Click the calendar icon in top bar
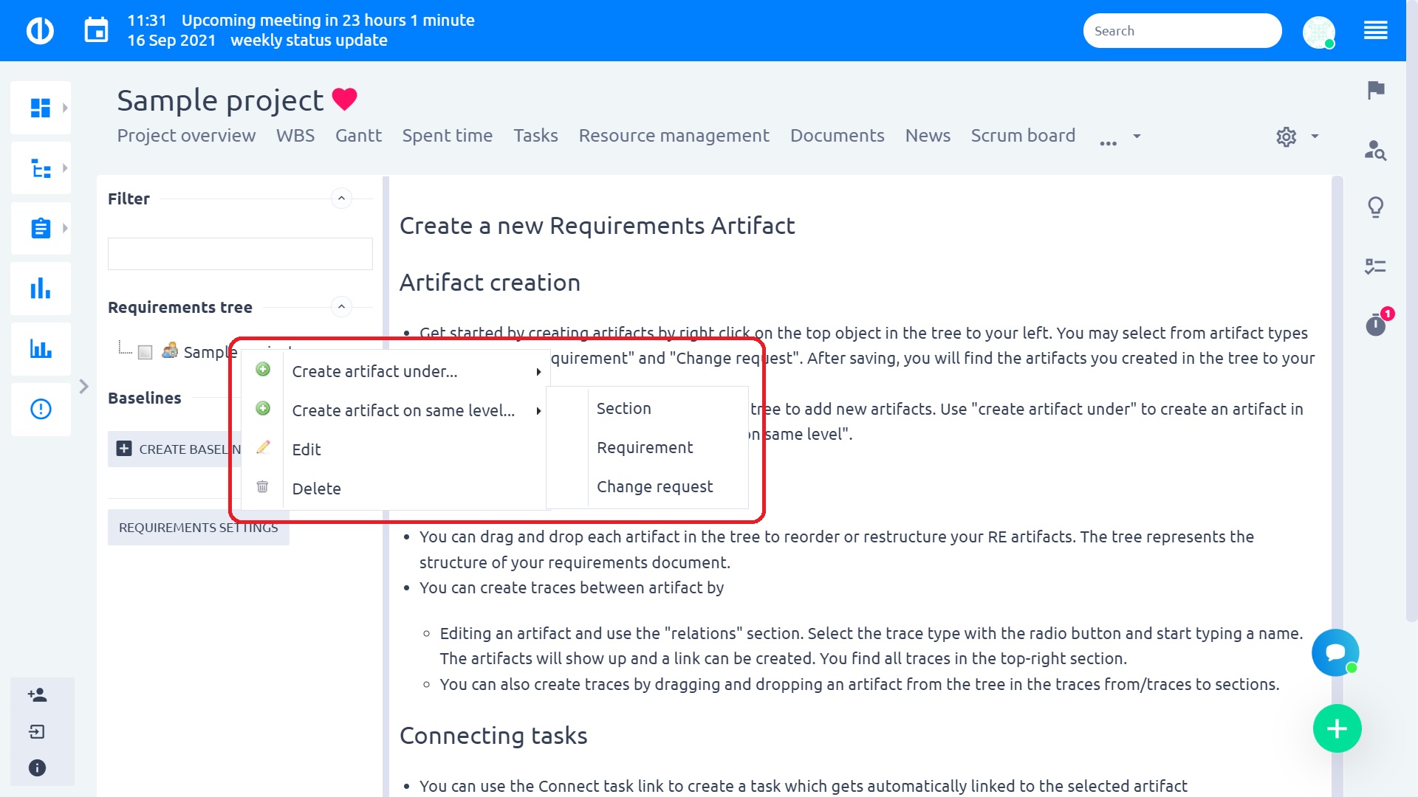 [96, 30]
